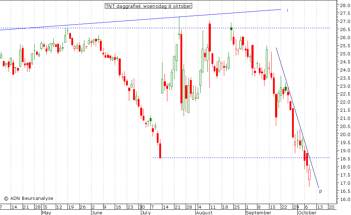Click date label 16 on time axis
The width and height of the screenshot is (351, 215).
[x=118, y=207]
